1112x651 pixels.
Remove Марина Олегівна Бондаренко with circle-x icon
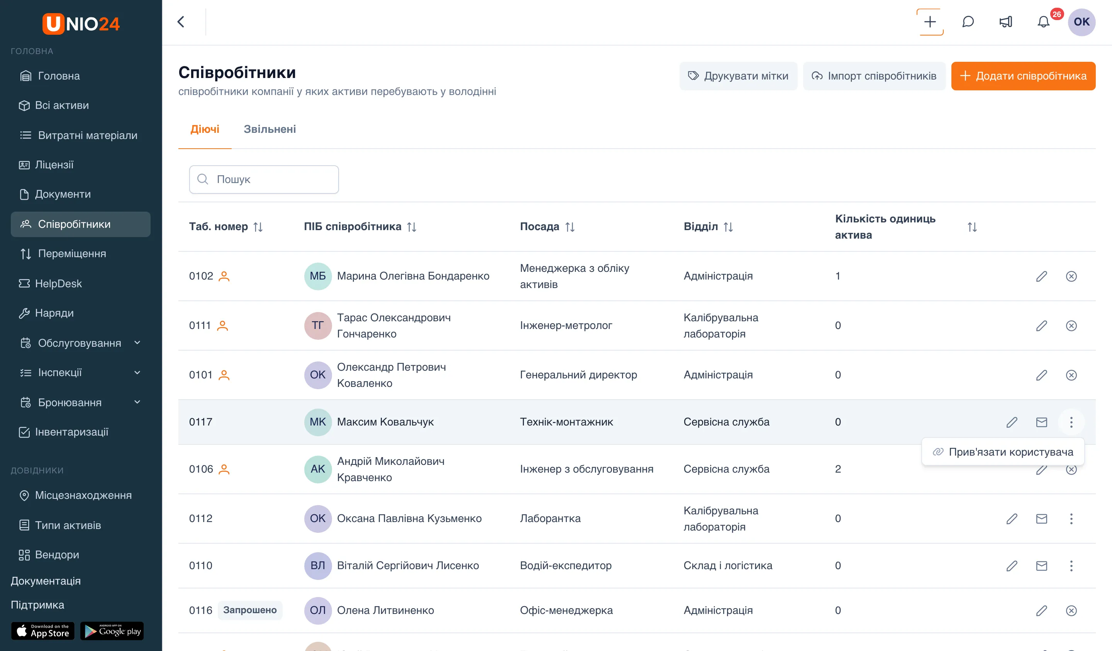(1071, 276)
